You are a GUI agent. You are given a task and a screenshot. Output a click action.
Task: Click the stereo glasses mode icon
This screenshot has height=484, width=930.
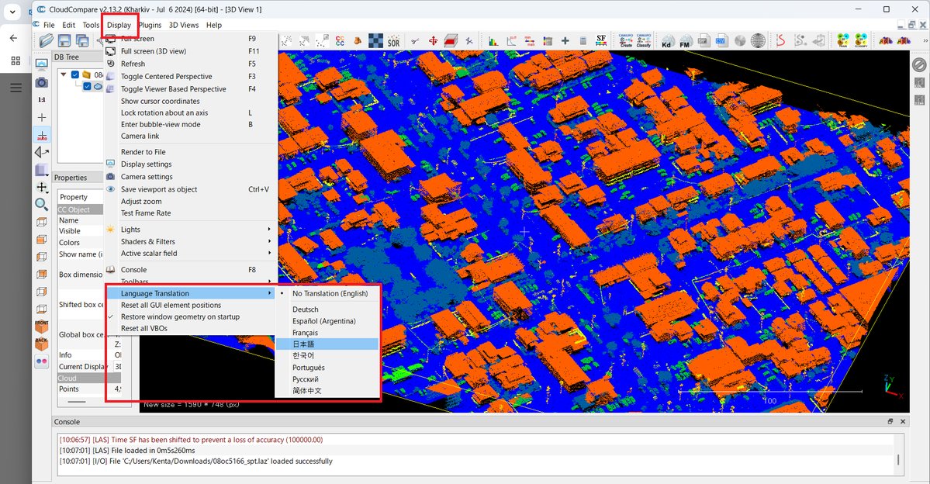42,361
